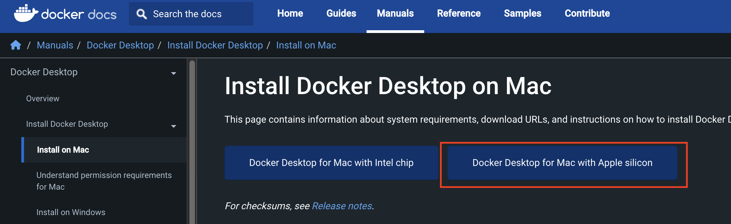
Task: Click the Docker Desktop sidebar section title
Action: click(44, 72)
